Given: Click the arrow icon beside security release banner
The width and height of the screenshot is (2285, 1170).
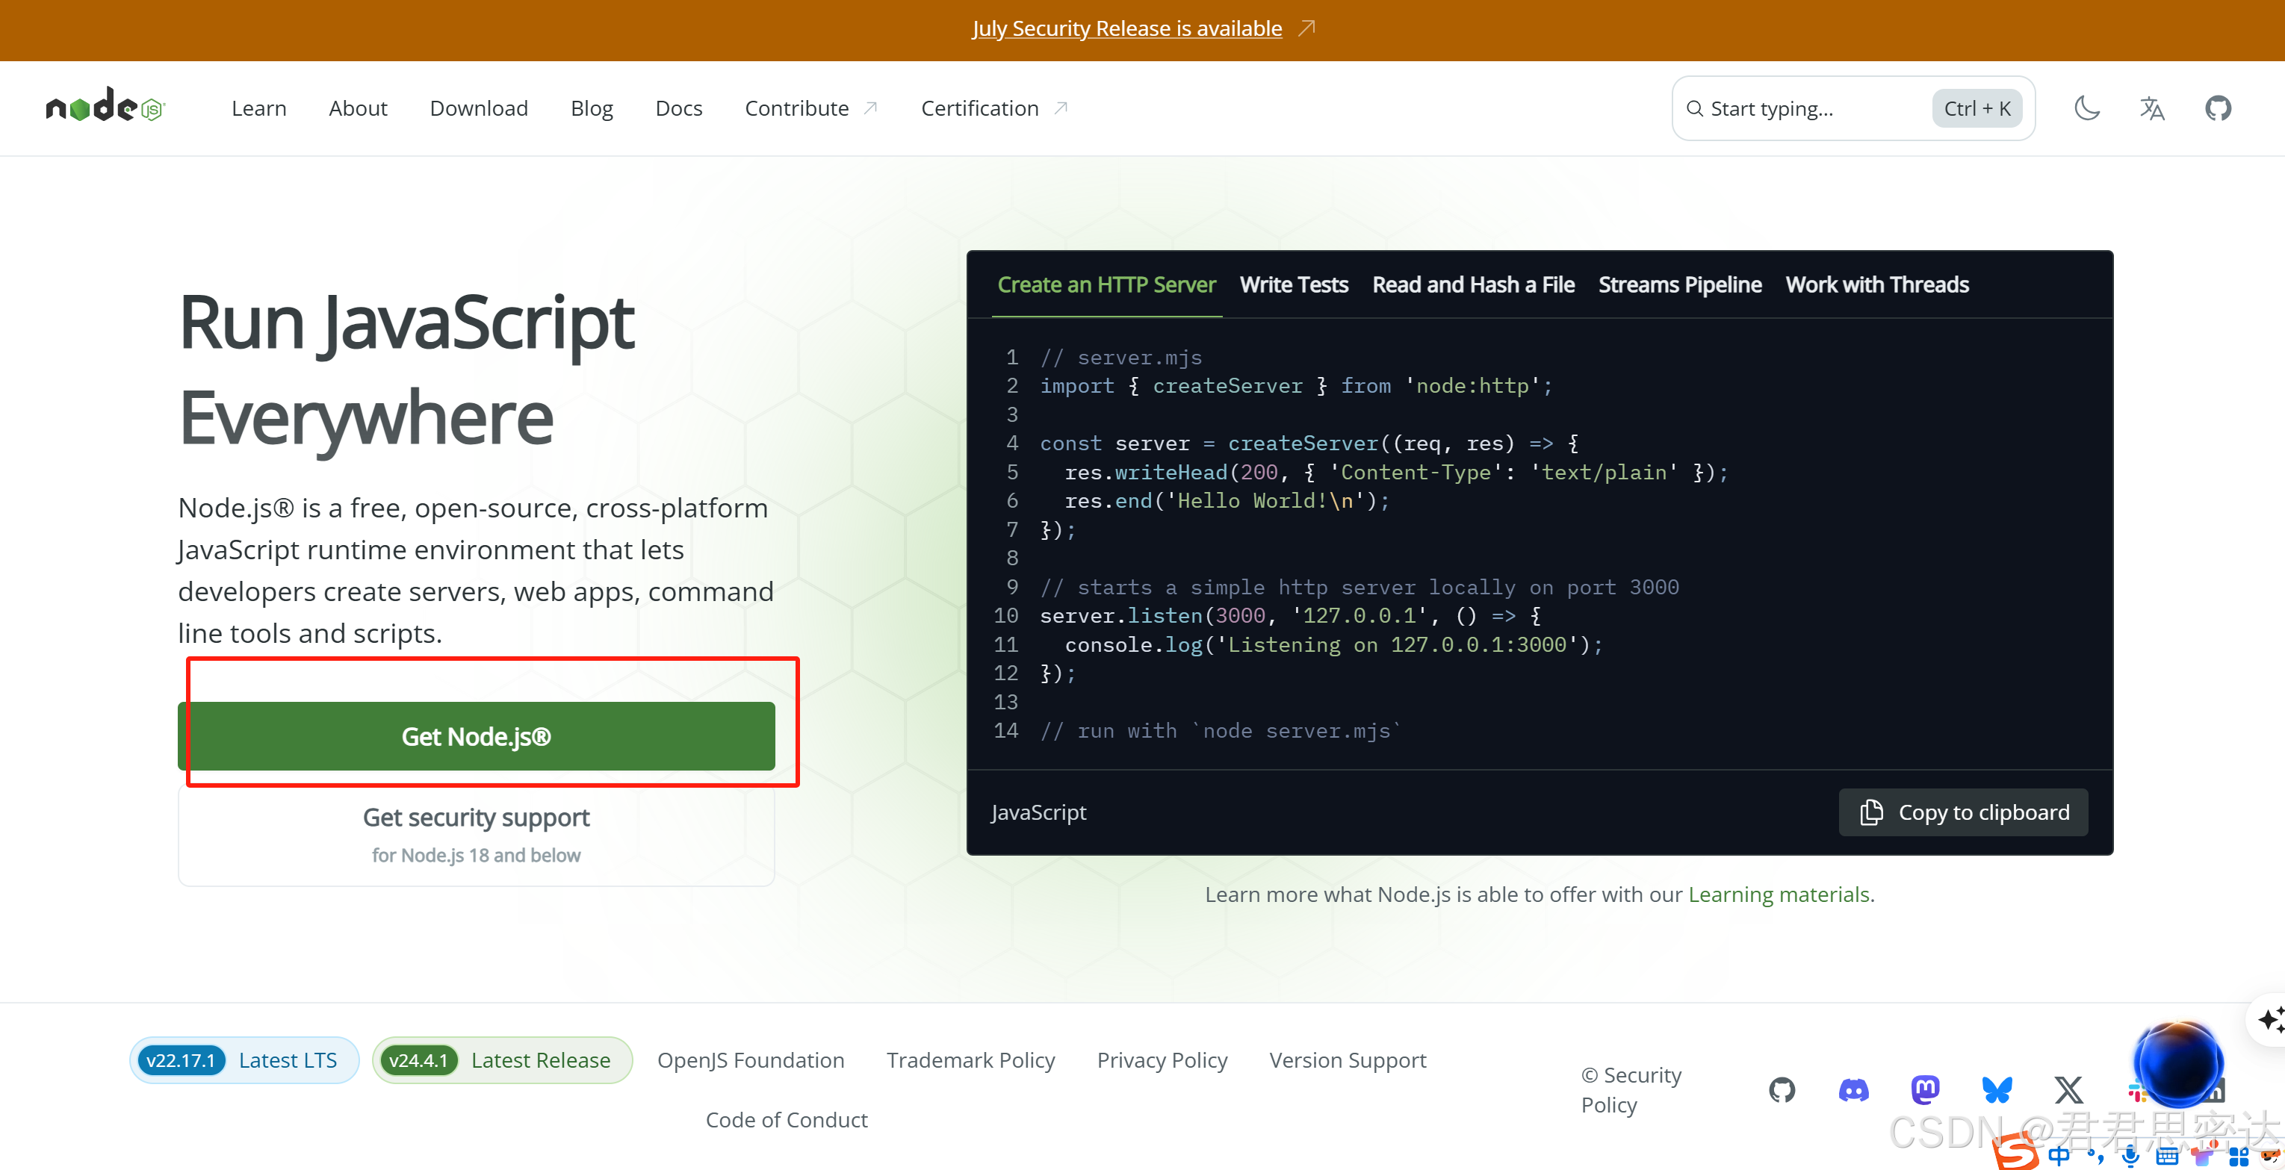Looking at the screenshot, I should click(1306, 28).
